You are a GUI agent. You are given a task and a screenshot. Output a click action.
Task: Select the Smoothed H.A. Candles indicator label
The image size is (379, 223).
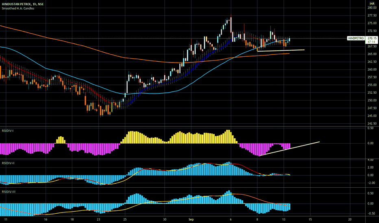tap(18, 9)
